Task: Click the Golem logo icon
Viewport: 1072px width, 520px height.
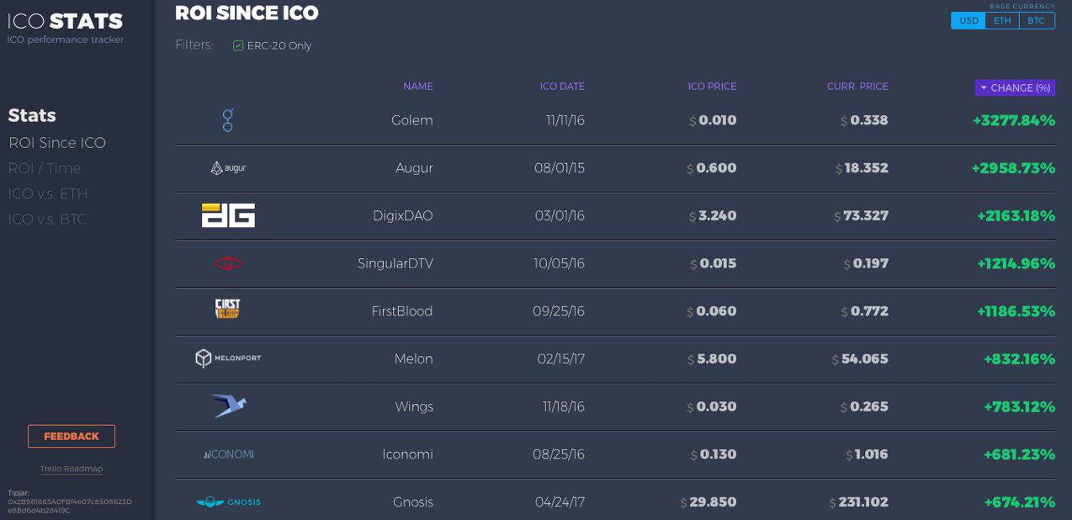Action: (227, 120)
